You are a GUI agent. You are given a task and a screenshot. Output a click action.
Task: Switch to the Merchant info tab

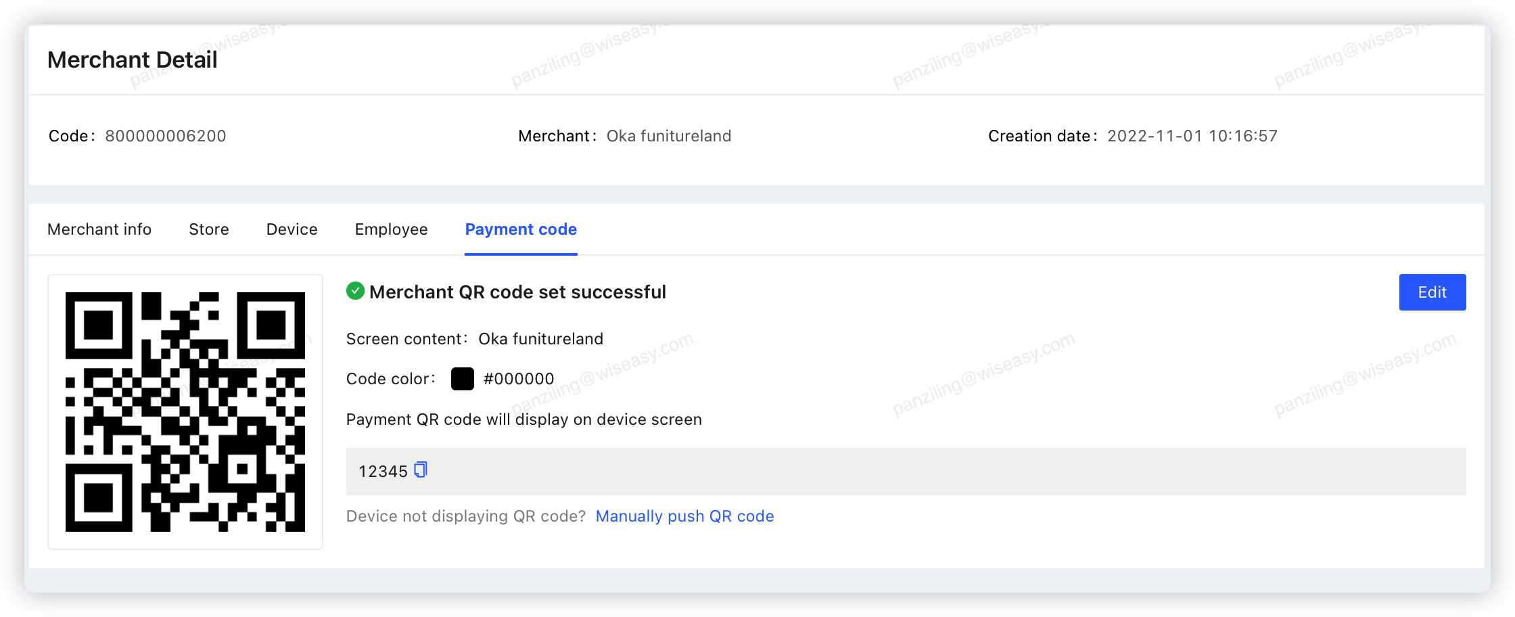(99, 229)
